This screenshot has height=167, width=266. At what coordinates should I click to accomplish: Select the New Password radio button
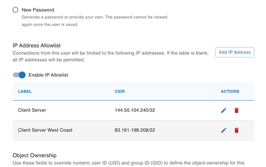pos(15,10)
